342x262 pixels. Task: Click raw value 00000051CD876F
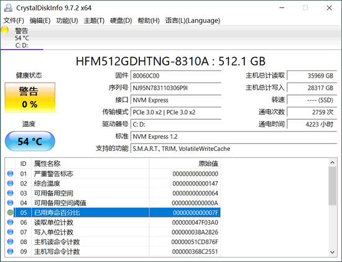(195, 242)
